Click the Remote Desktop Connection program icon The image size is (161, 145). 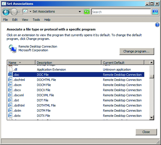[x=13, y=49]
